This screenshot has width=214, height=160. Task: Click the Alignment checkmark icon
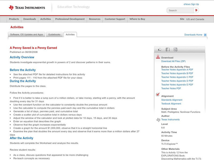coord(158,94)
